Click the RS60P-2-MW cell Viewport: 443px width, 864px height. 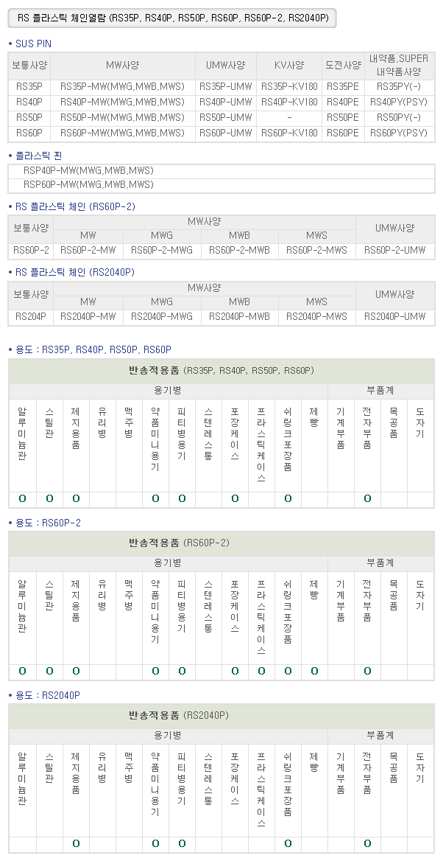[x=88, y=250]
